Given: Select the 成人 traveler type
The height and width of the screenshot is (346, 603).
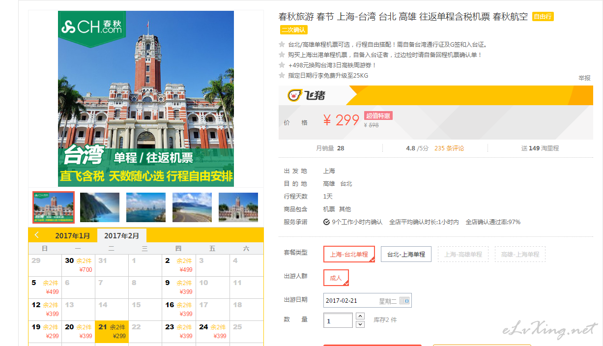Looking at the screenshot, I should coord(336,278).
